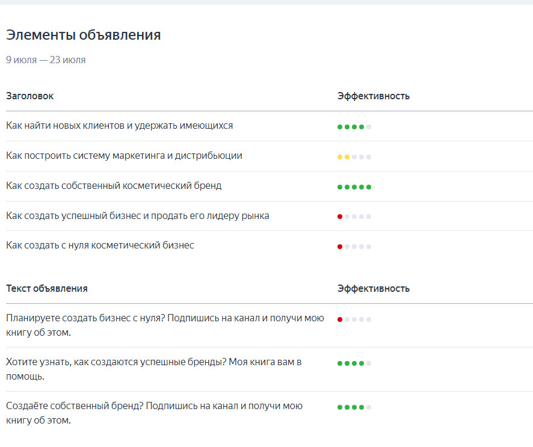Select headline 'Как найти новых клиентов и удержать имеющихся'

click(119, 126)
